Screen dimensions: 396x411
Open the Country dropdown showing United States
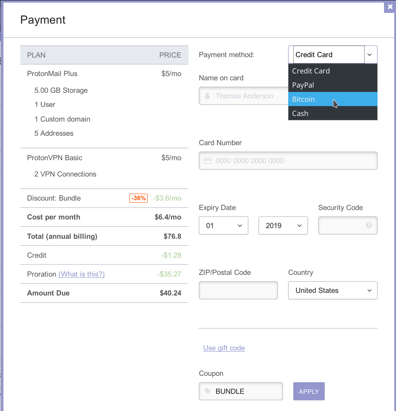(332, 290)
